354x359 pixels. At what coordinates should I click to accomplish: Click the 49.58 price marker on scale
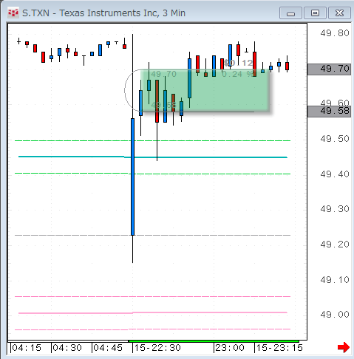click(x=329, y=112)
